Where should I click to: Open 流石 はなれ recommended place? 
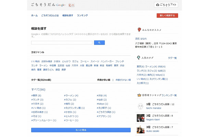click(x=141, y=39)
